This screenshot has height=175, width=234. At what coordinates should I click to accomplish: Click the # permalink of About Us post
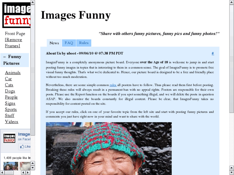click(x=213, y=53)
